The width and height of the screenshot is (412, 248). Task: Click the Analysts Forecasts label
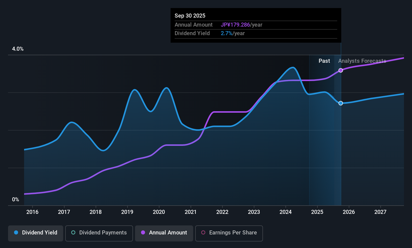[362, 61]
